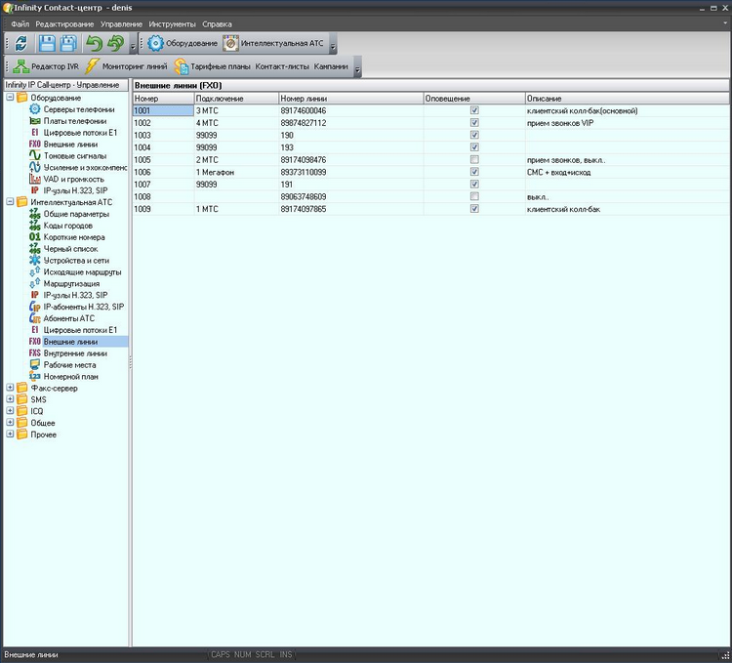The image size is (732, 663).
Task: Enable Оповещение checkbox for line 1008
Action: [x=474, y=196]
